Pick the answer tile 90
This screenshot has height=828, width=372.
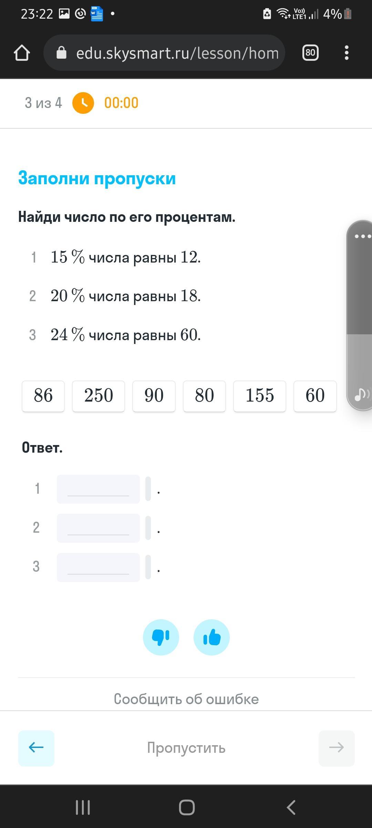click(154, 396)
